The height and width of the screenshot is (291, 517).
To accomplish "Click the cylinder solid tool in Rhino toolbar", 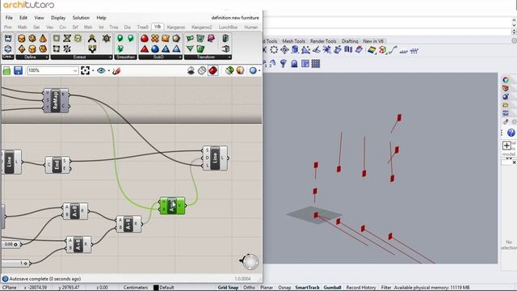I will tap(295, 50).
